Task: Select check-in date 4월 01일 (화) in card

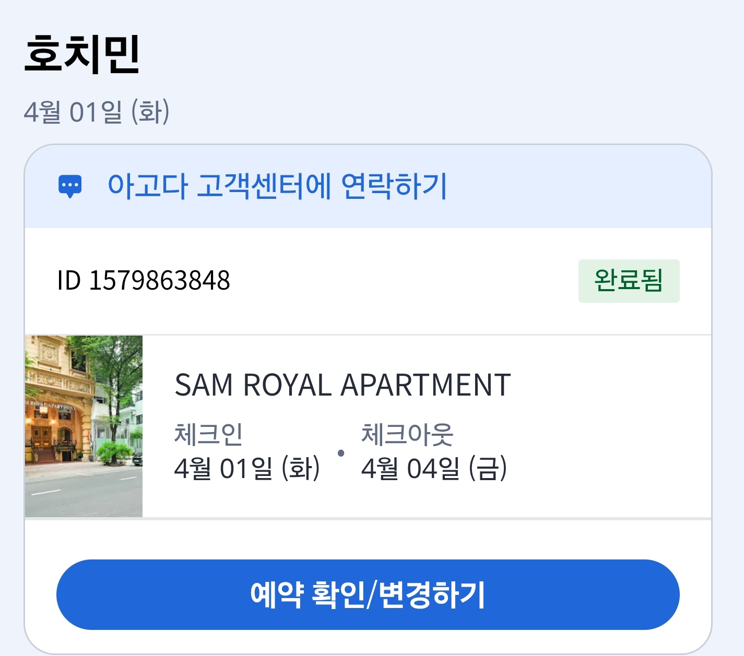Action: [x=246, y=468]
